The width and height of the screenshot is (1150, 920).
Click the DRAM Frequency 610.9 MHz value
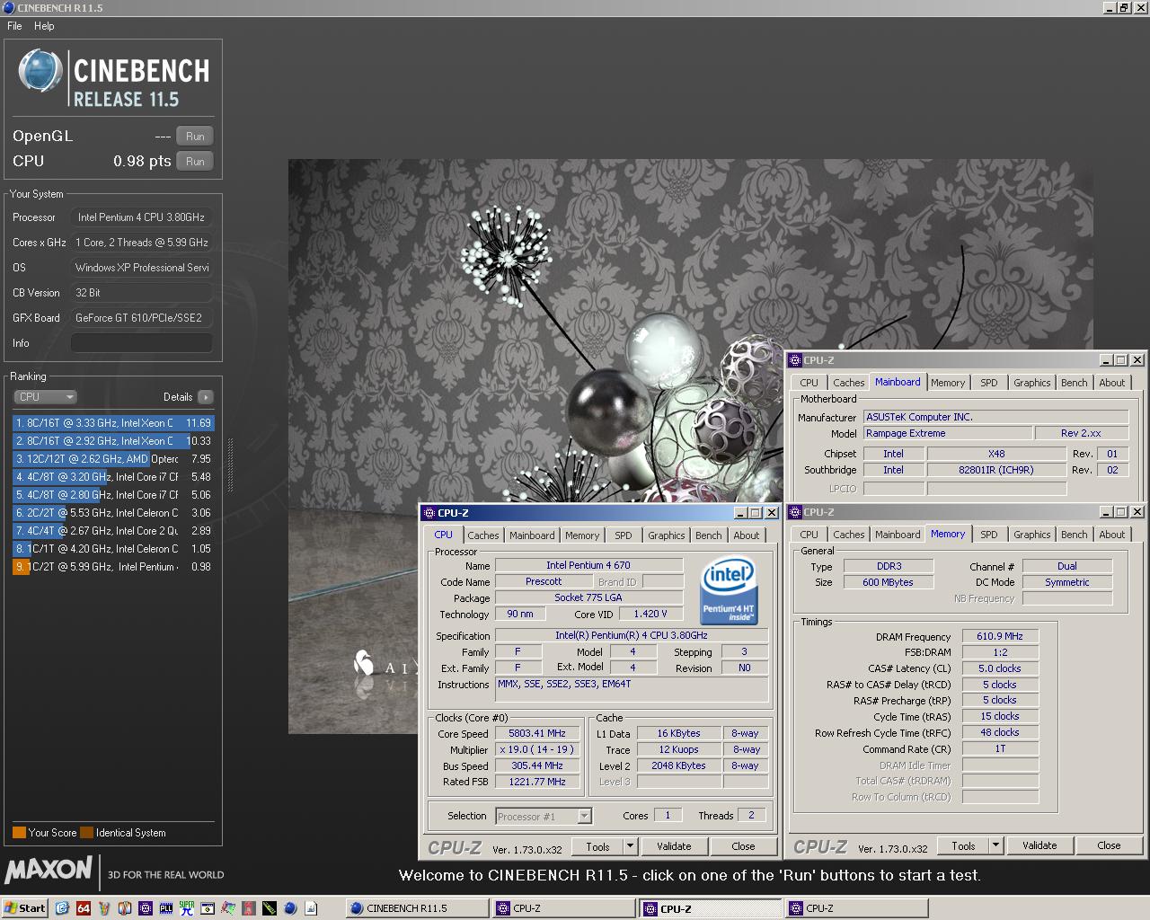(x=1000, y=636)
